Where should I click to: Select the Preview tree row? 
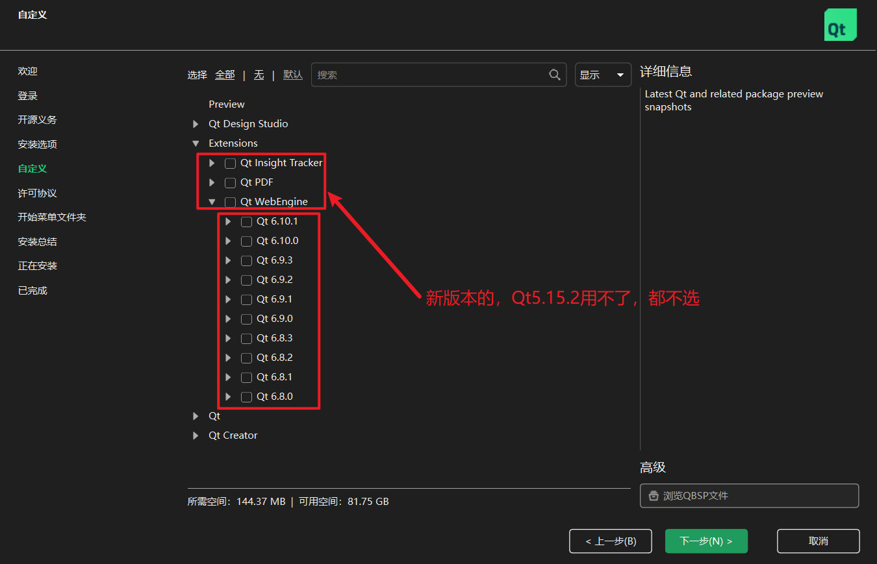(227, 104)
